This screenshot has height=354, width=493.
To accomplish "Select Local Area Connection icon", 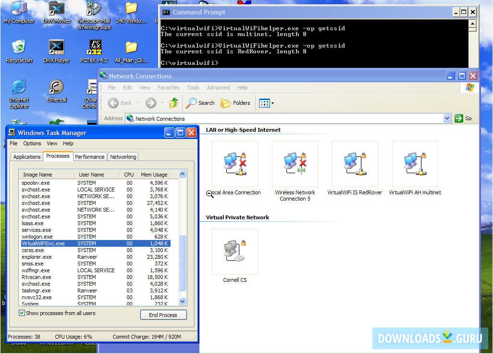I will click(234, 169).
